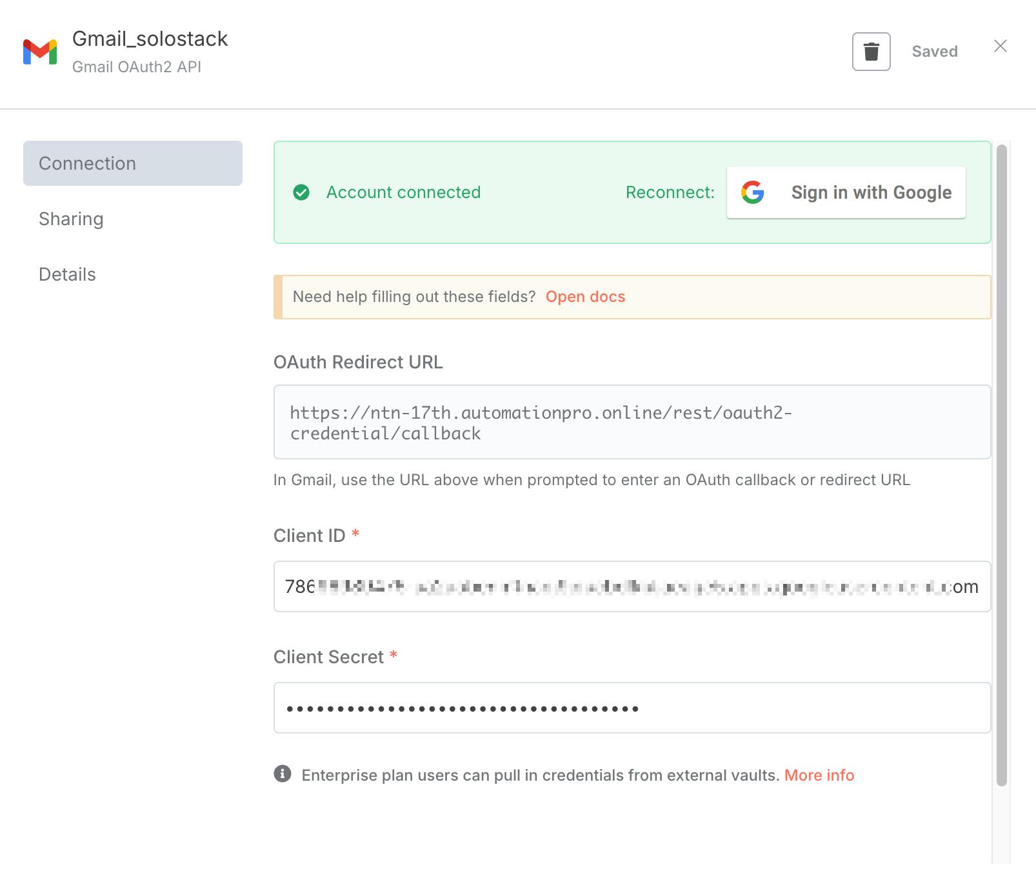Reconnect using Sign in with Google
This screenshot has width=1036, height=880.
pyautogui.click(x=846, y=192)
